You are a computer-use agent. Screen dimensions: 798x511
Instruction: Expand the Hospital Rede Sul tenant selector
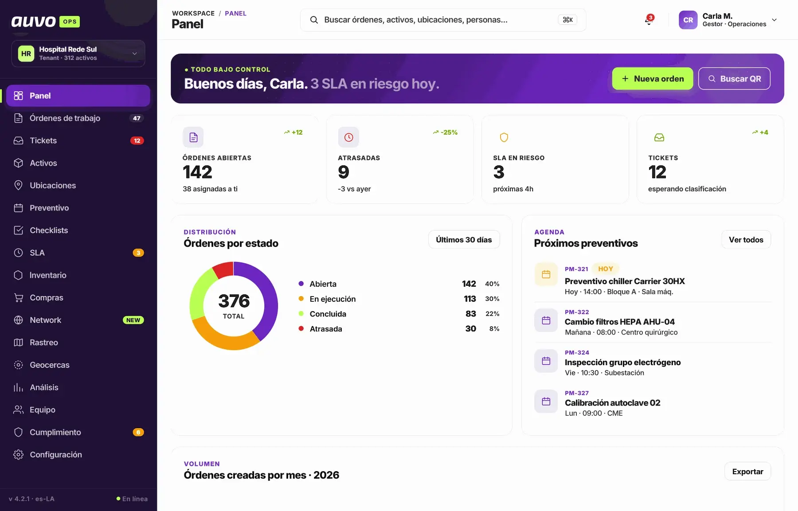(78, 54)
